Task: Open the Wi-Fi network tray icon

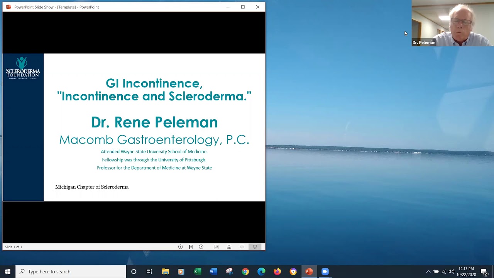Action: (x=444, y=271)
